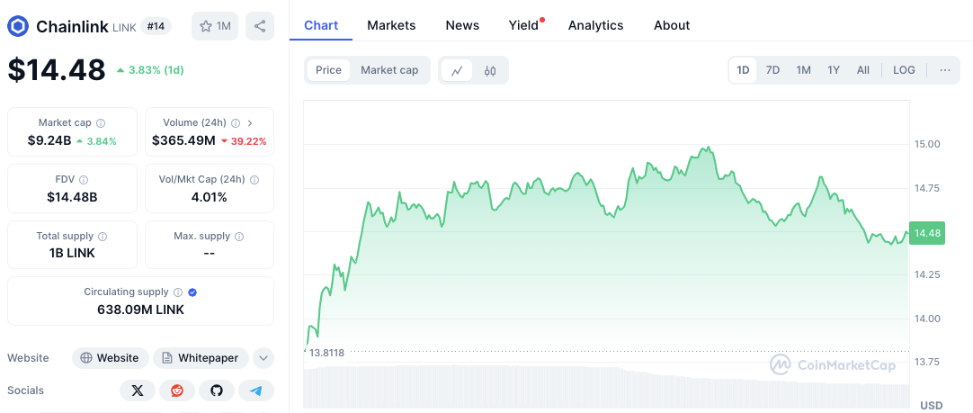Open the share icon button
This screenshot has height=413, width=973.
click(260, 26)
